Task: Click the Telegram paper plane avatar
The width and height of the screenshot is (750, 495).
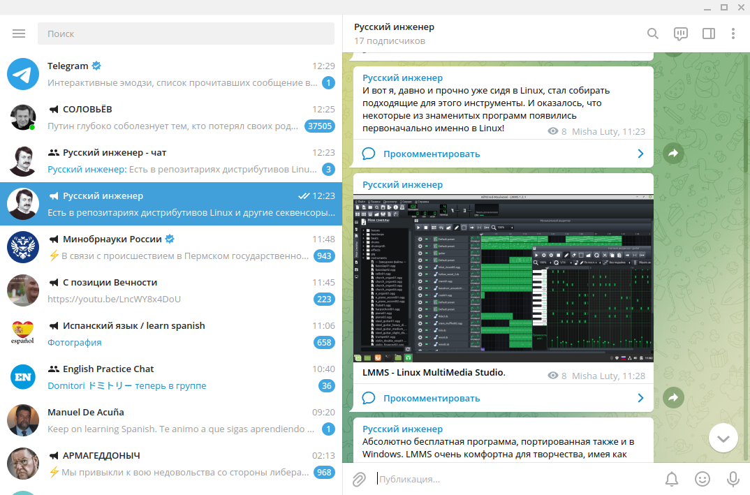Action: (x=23, y=74)
